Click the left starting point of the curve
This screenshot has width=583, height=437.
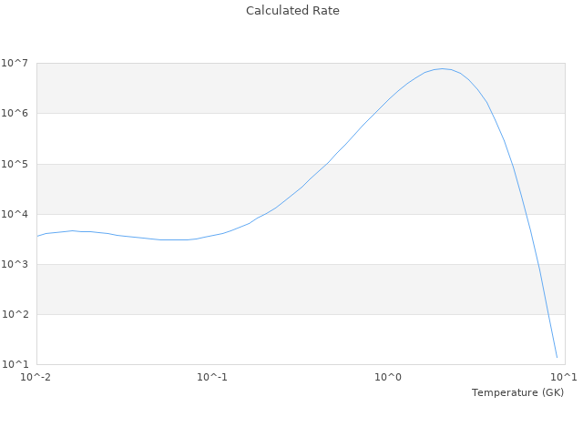tap(36, 237)
